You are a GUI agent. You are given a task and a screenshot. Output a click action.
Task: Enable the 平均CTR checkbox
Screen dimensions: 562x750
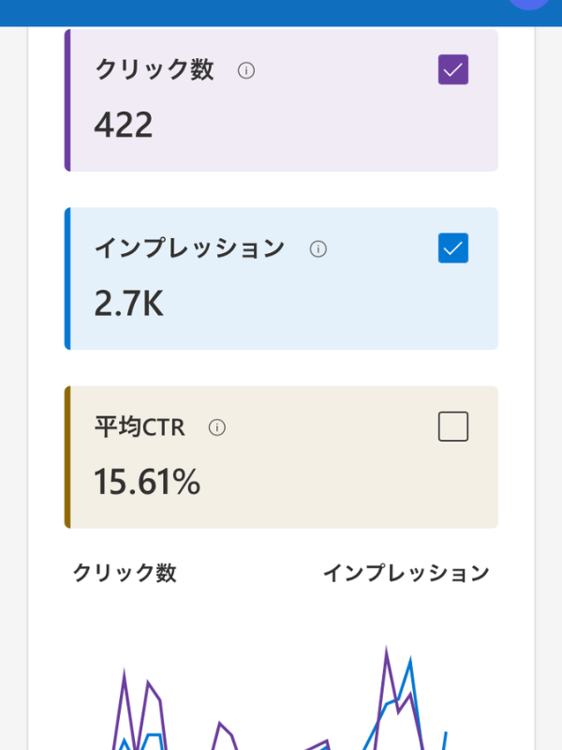[453, 427]
